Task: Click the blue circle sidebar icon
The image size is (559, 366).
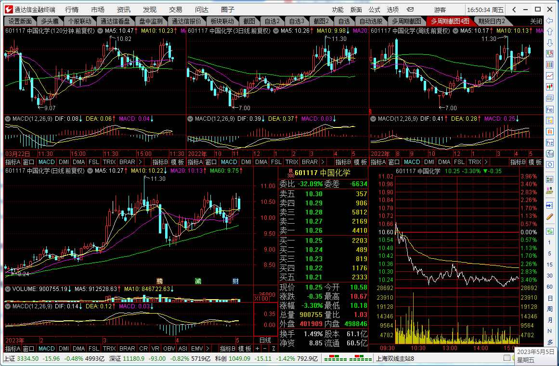Action: point(549,165)
